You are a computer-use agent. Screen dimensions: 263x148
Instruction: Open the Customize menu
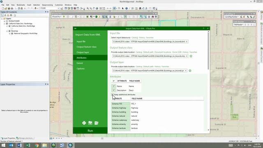[59, 5]
